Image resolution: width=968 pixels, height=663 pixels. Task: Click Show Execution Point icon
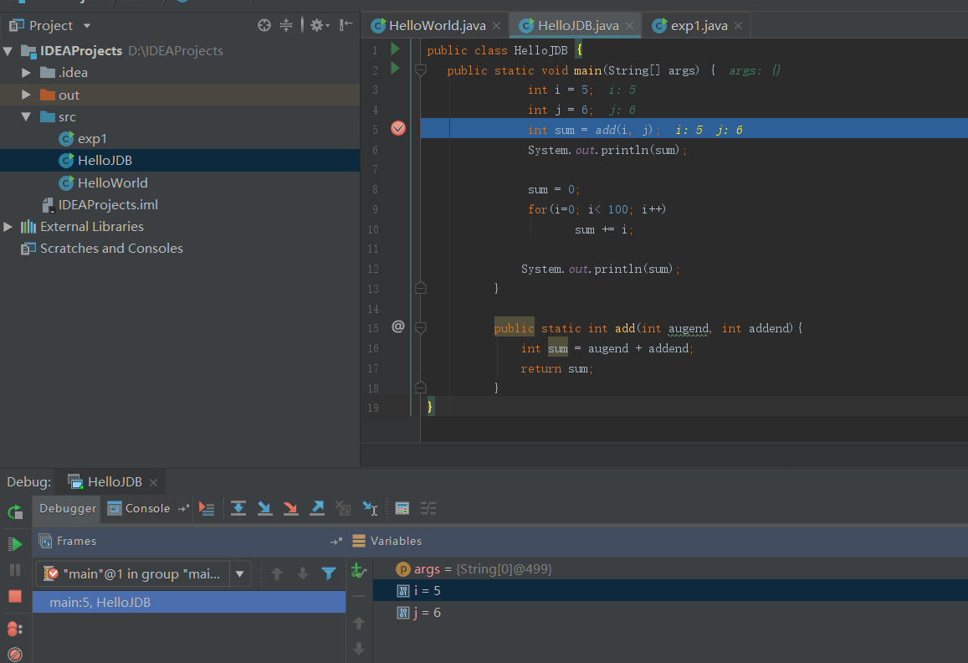tap(207, 508)
